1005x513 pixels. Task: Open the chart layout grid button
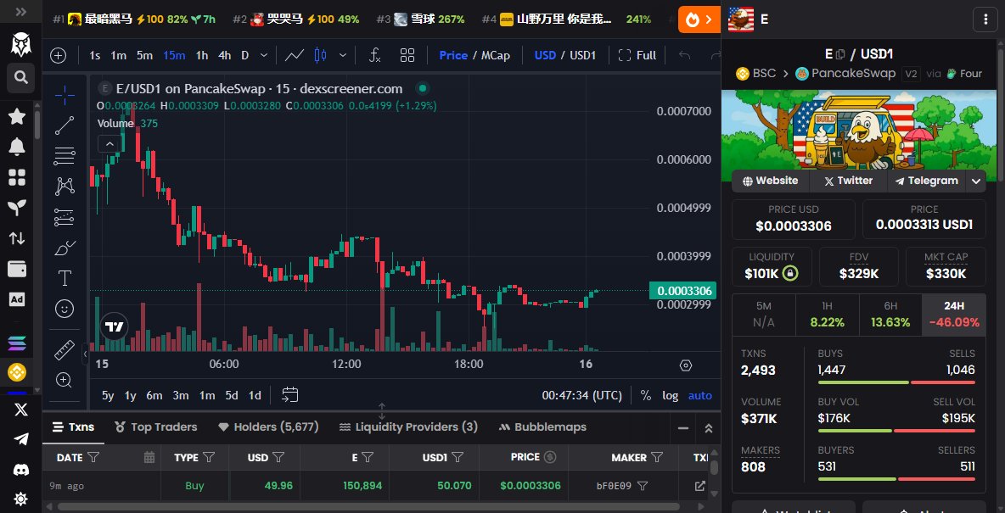407,56
